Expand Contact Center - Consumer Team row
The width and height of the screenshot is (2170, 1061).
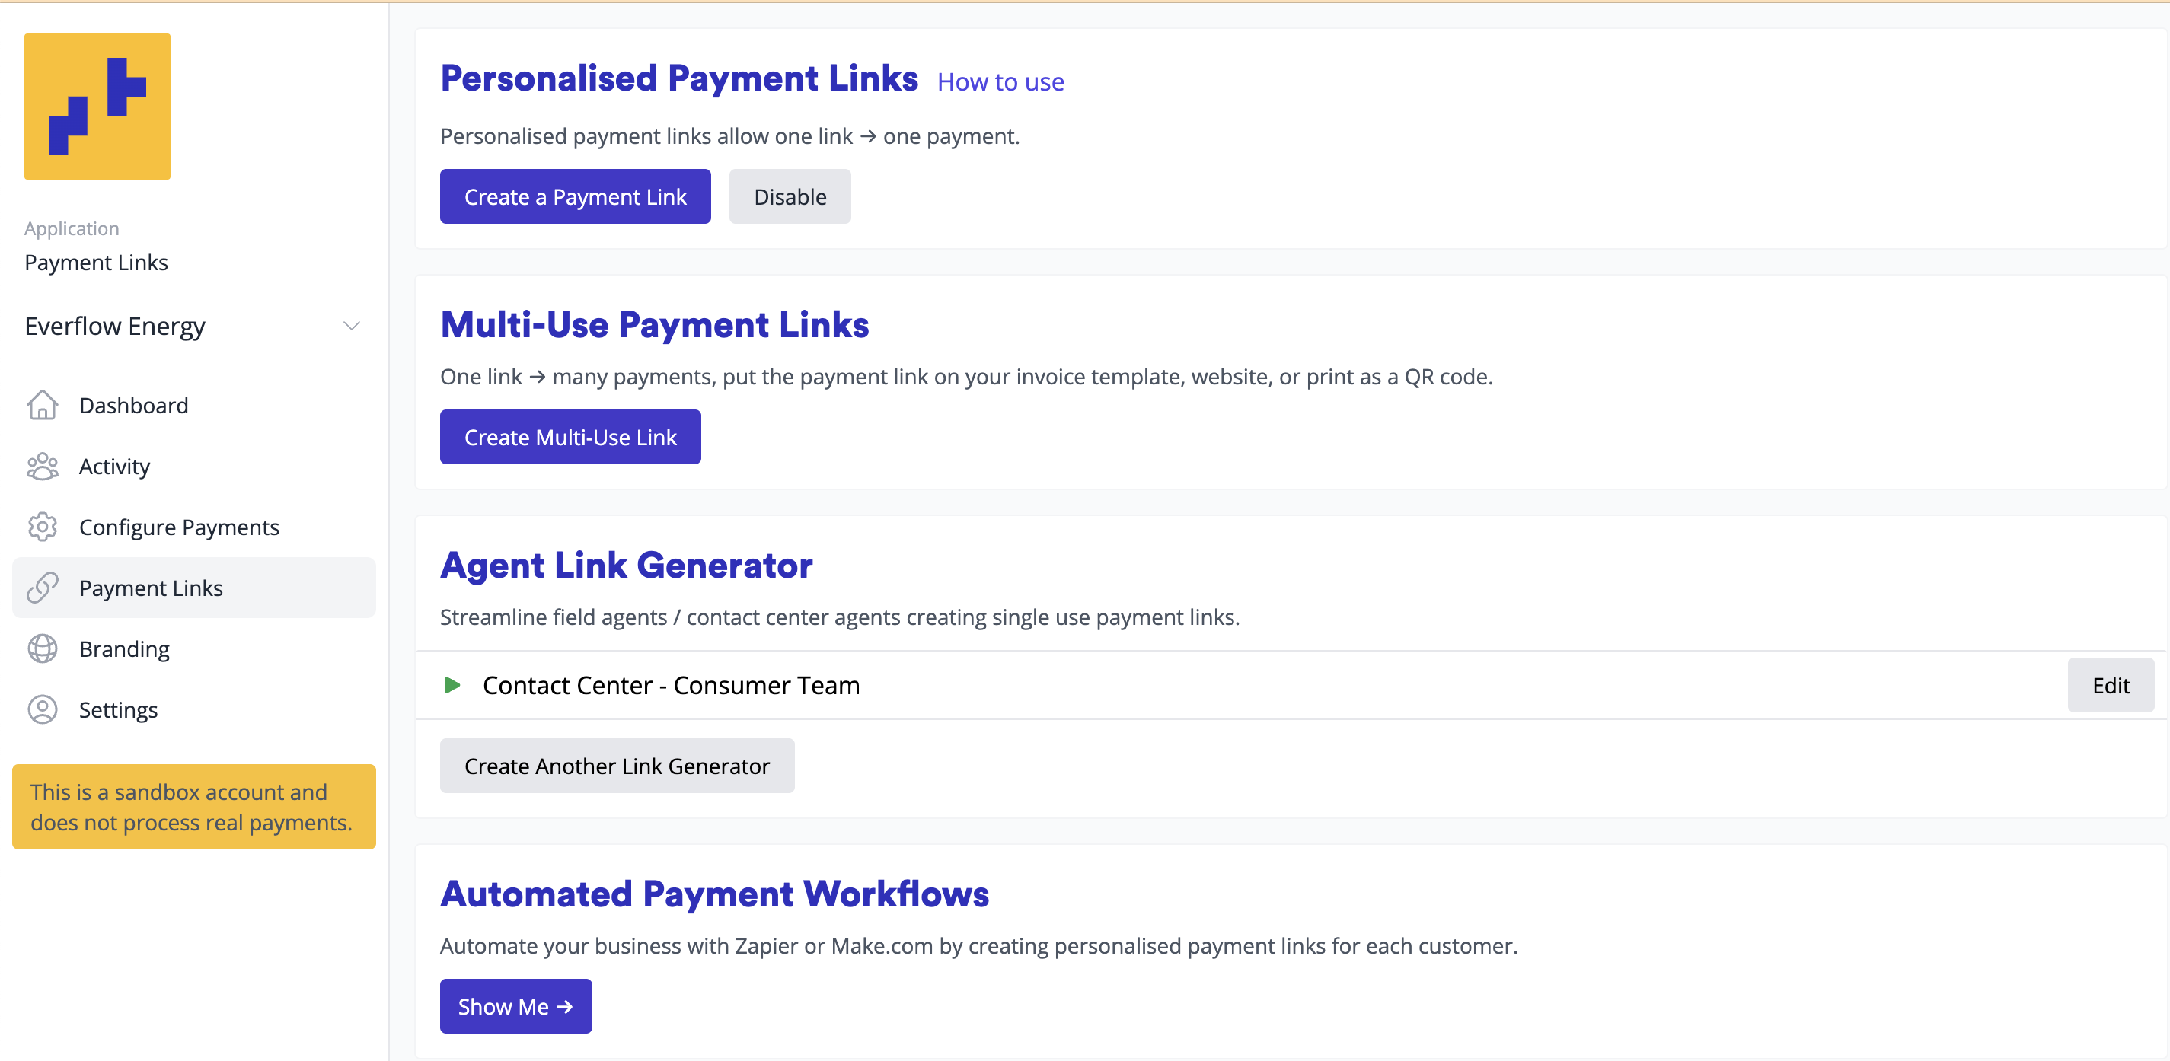pyautogui.click(x=452, y=686)
